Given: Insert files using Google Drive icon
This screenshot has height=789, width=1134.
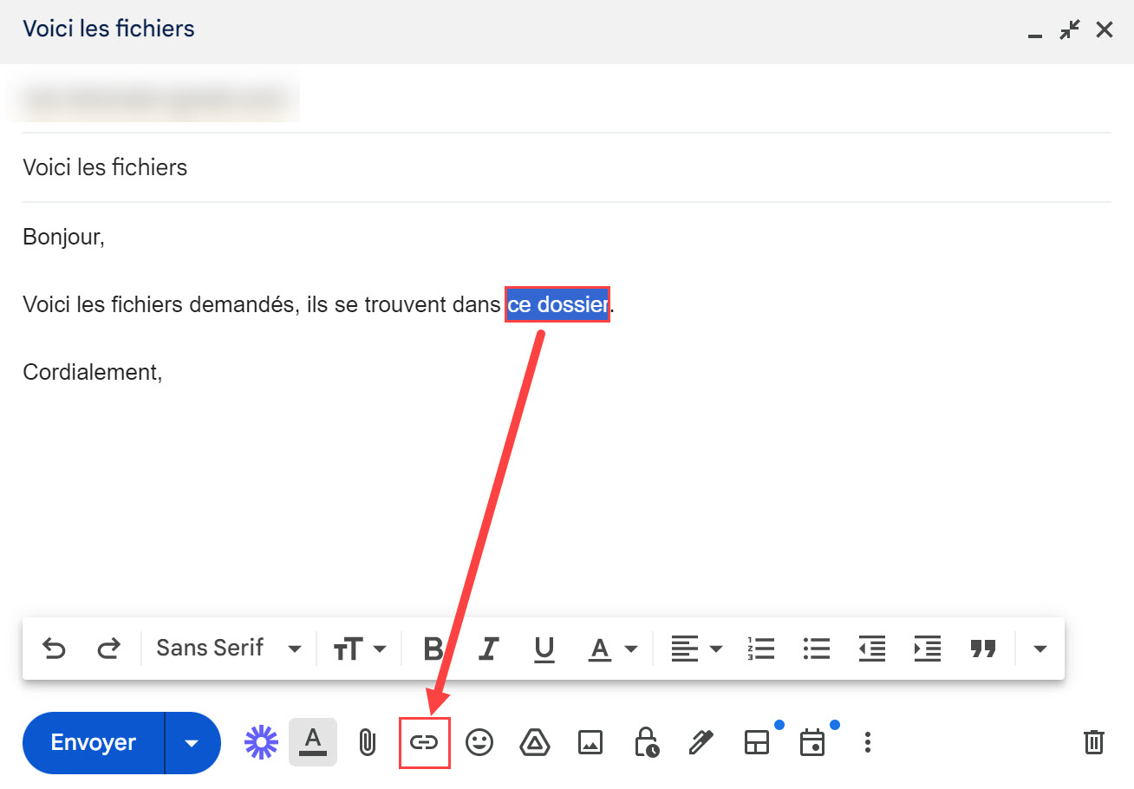Looking at the screenshot, I should [535, 742].
